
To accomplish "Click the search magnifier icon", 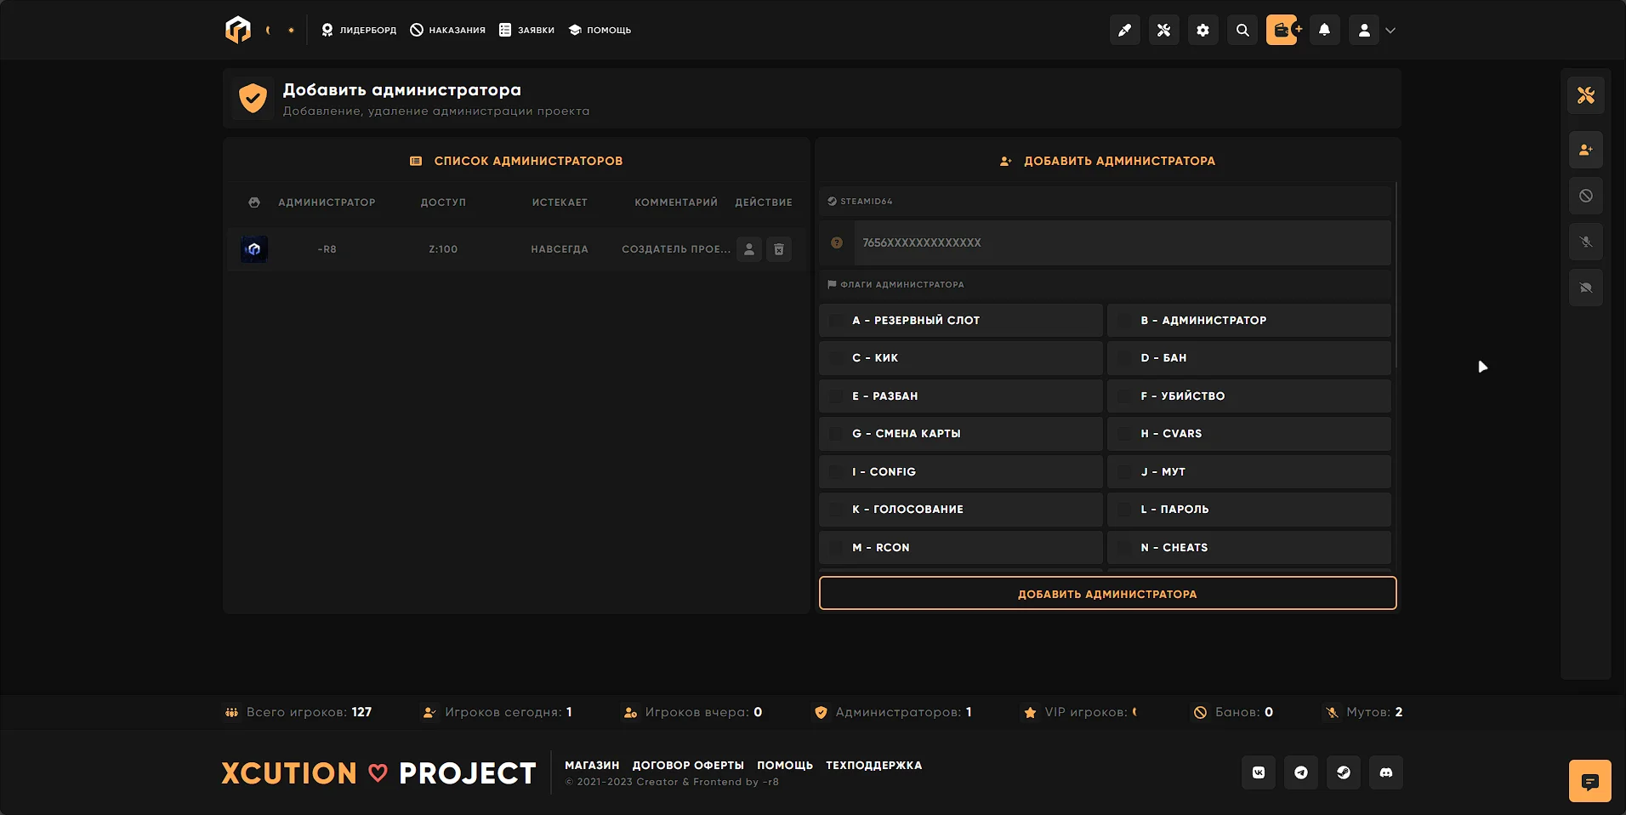I will [x=1242, y=31].
